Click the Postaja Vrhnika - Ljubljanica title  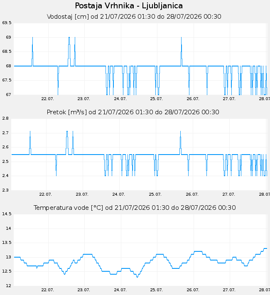(129, 6)
